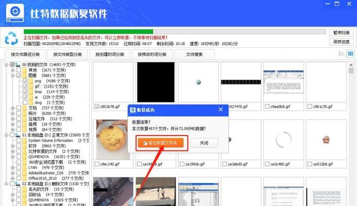Click folder icon next to 视频
357x206 pixels.
[25, 129]
